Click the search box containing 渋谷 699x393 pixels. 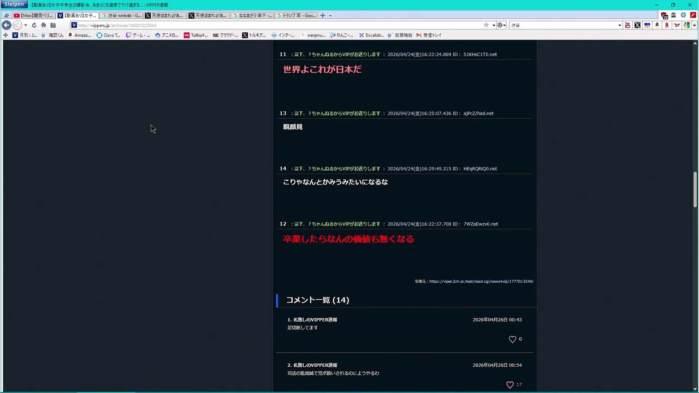click(563, 25)
